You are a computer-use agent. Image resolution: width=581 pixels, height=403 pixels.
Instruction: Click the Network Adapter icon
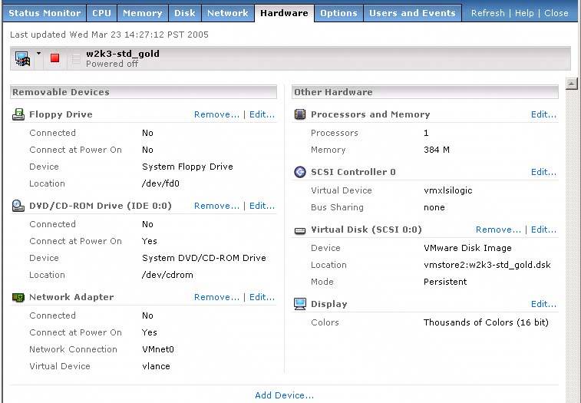(18, 297)
